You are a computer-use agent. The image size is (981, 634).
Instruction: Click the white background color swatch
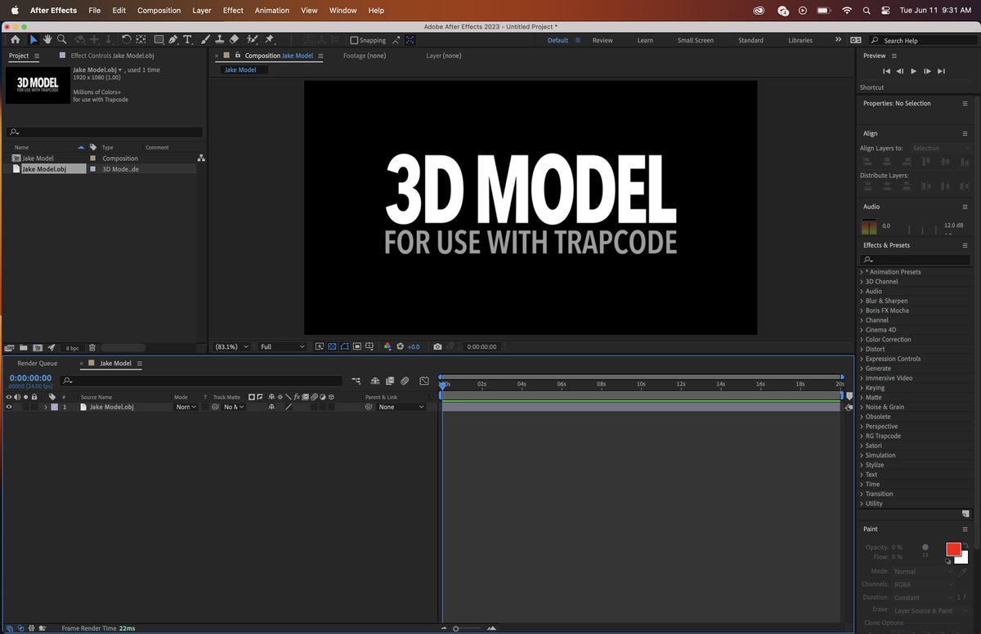coord(962,558)
